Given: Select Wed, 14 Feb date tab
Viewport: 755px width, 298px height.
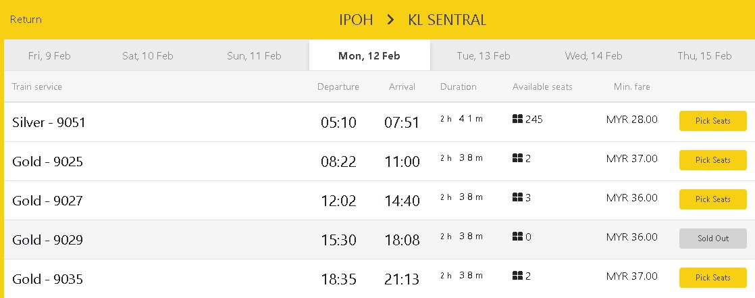Looking at the screenshot, I should click(x=594, y=56).
